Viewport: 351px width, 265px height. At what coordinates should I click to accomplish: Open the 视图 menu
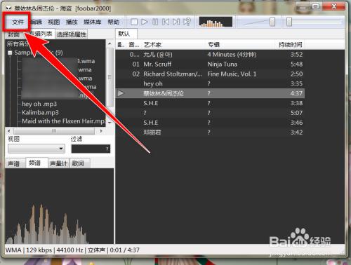54,22
